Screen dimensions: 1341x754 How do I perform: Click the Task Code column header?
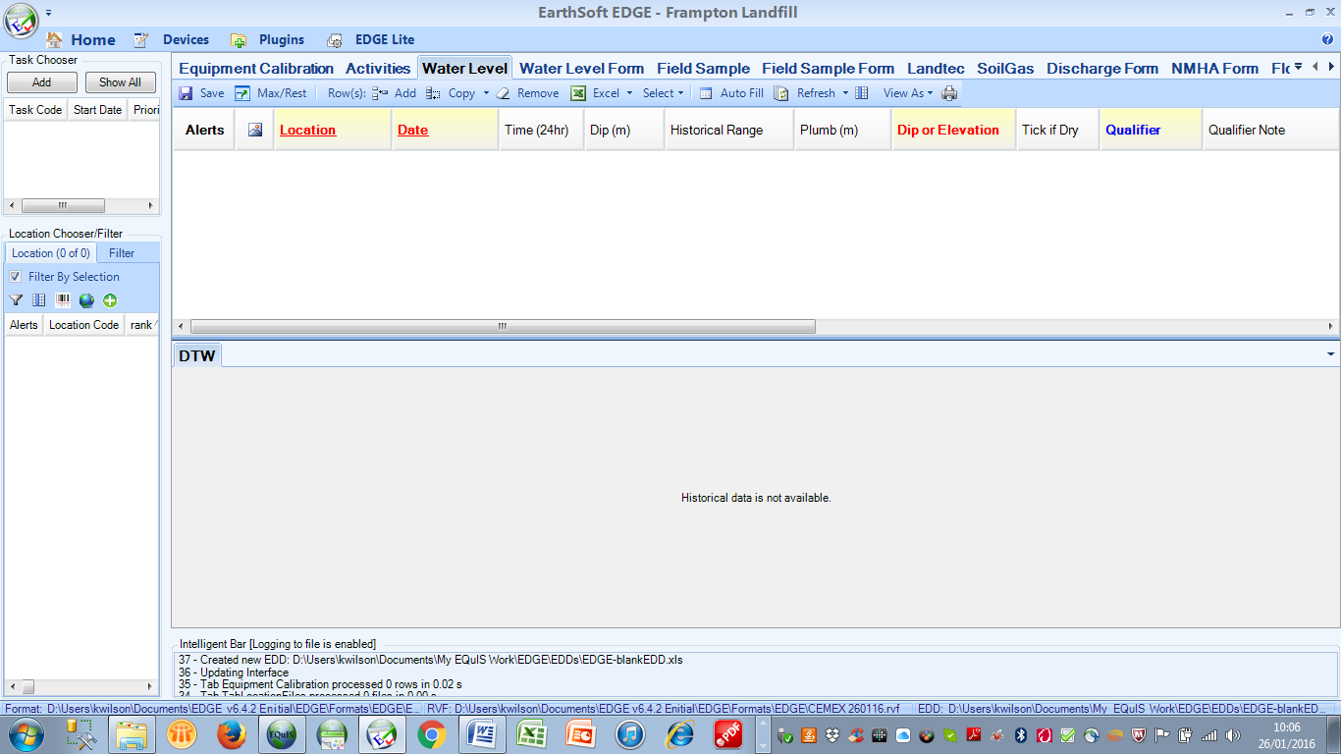click(35, 110)
